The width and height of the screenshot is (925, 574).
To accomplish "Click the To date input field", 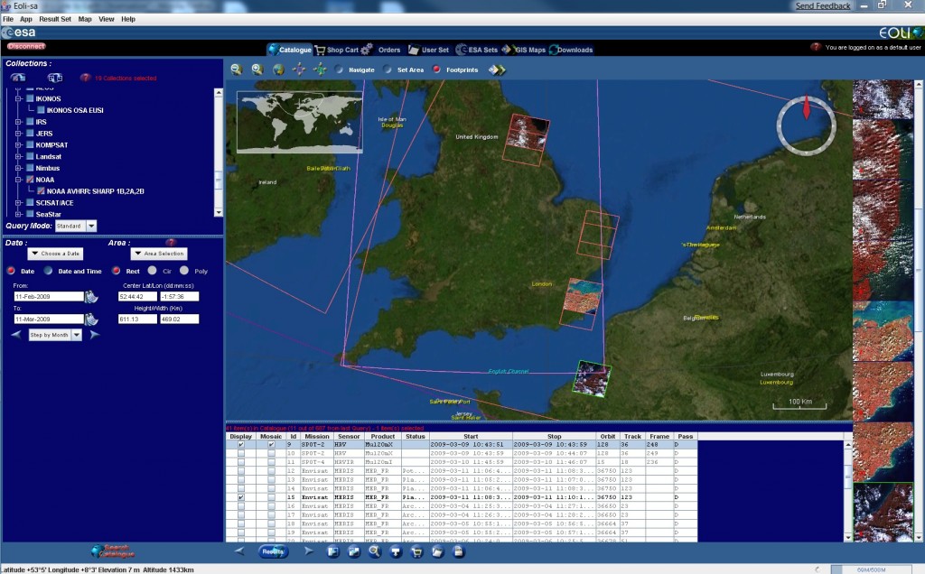I will point(48,319).
